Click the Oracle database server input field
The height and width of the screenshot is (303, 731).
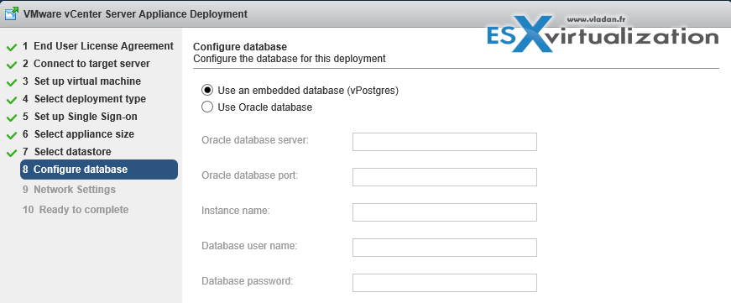[444, 142]
